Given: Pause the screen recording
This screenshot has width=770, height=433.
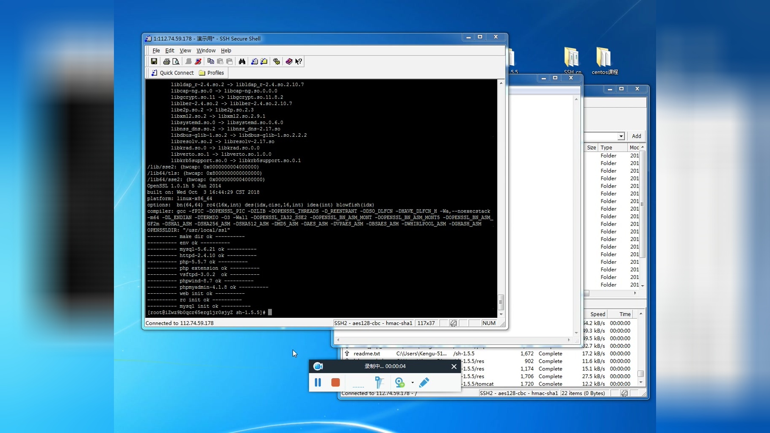Looking at the screenshot, I should (318, 383).
